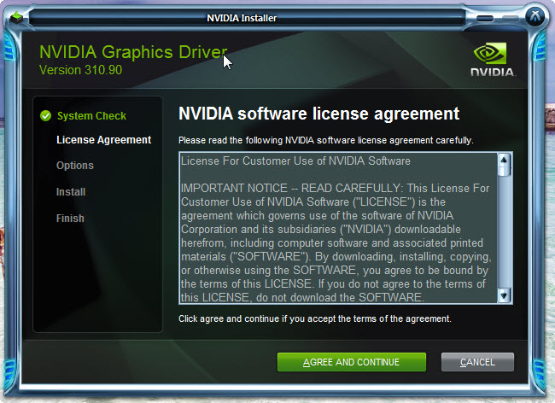Click the AGREE AND CONTINUE button
Viewport: 555px width, 403px height.
[352, 362]
